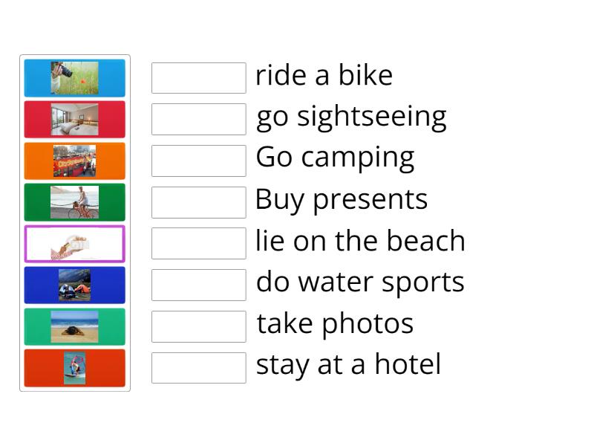The width and height of the screenshot is (594, 446).
Task: Select the hotel room picture tile
Action: [x=74, y=120]
